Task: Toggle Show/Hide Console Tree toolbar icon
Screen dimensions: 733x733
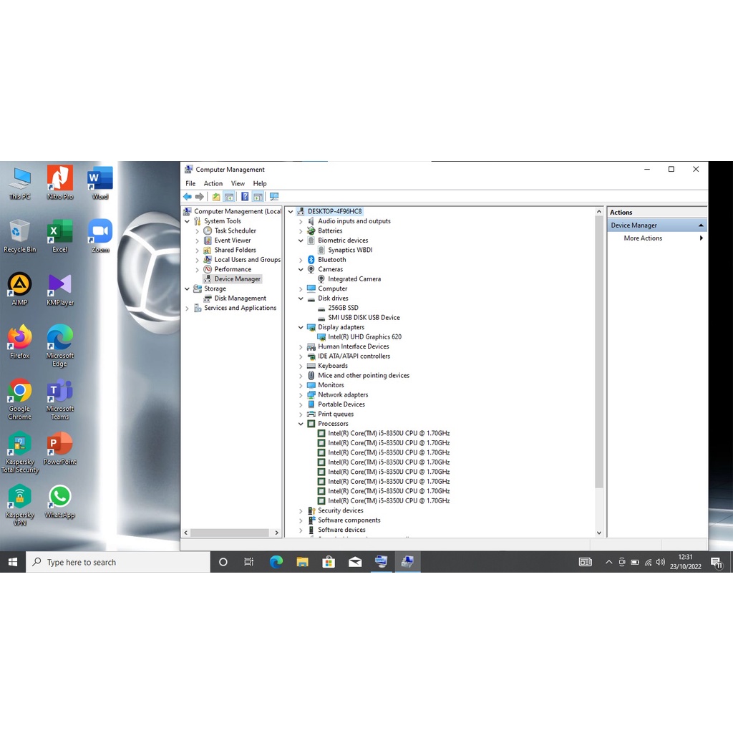Action: click(229, 197)
